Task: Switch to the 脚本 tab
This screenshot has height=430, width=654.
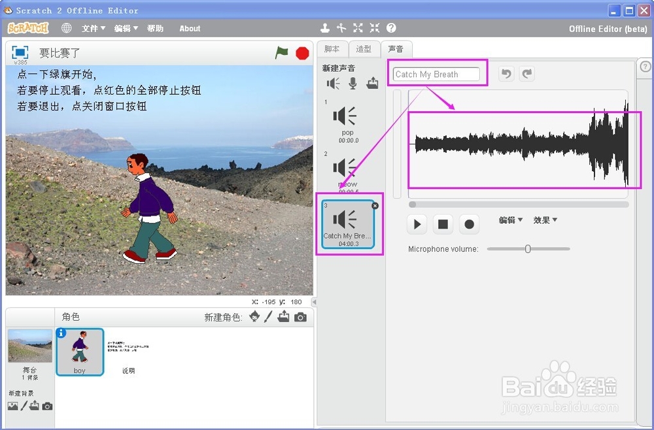Action: tap(332, 49)
